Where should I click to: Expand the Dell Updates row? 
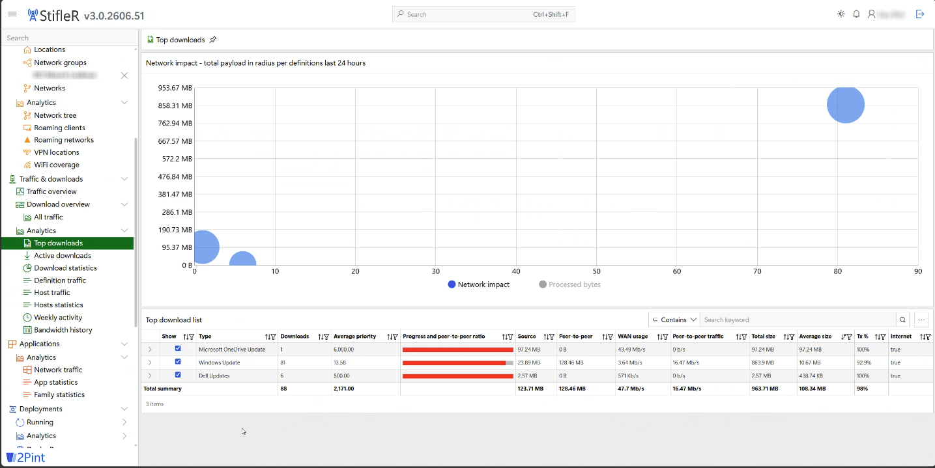pyautogui.click(x=150, y=376)
